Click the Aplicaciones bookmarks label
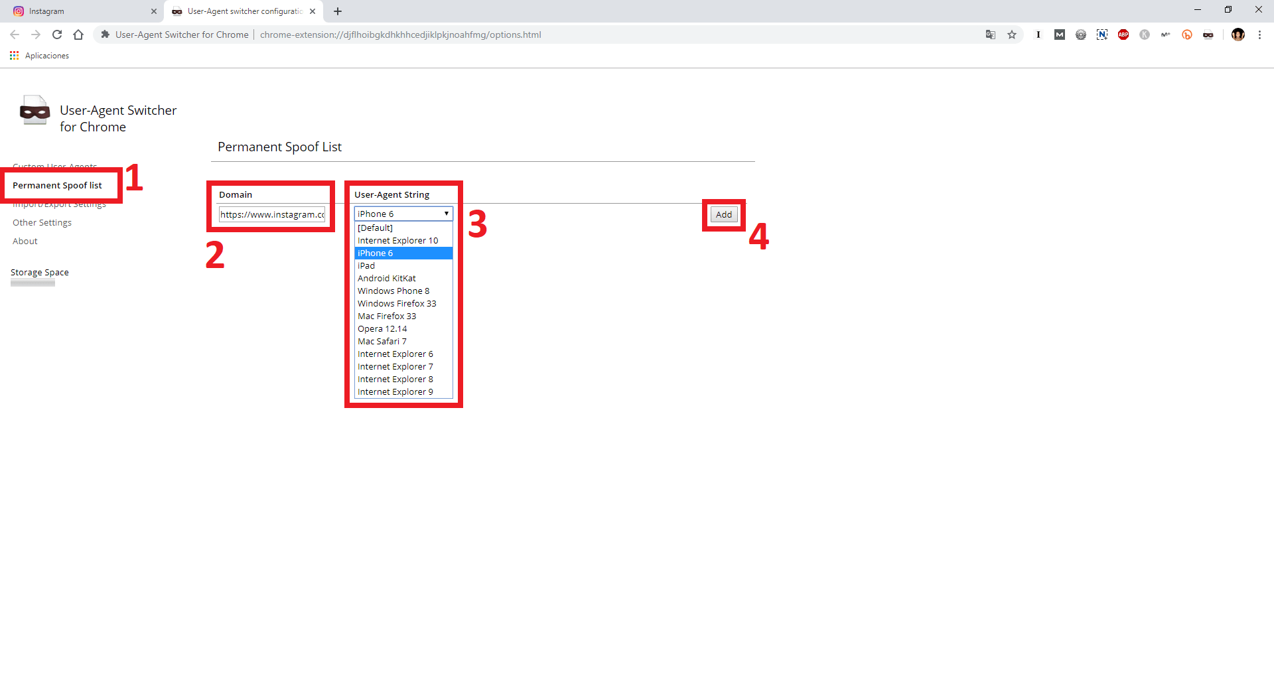This screenshot has width=1274, height=690. point(47,56)
